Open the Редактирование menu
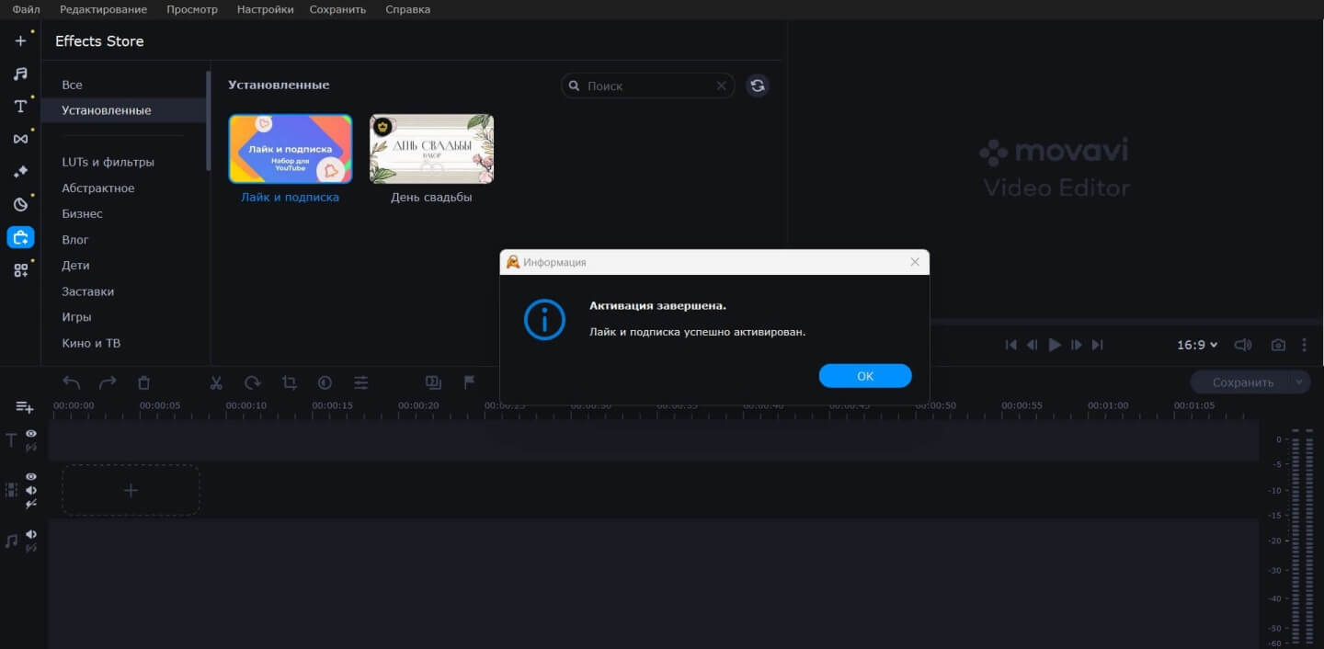1324x649 pixels. tap(103, 9)
